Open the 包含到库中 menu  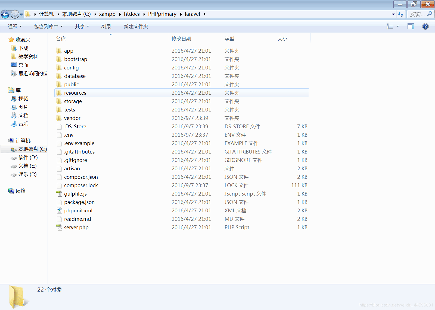click(48, 26)
